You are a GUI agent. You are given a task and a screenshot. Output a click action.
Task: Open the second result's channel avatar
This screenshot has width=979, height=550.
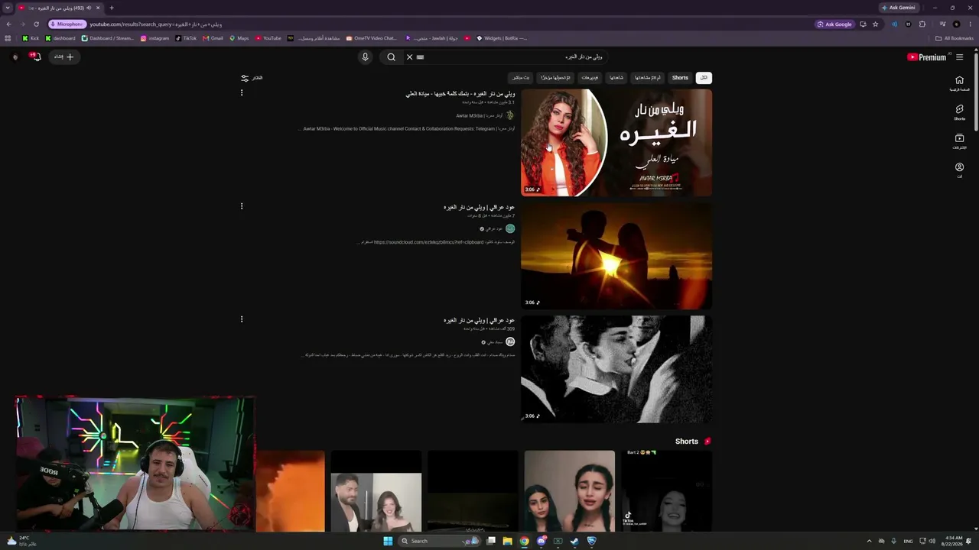coord(510,228)
